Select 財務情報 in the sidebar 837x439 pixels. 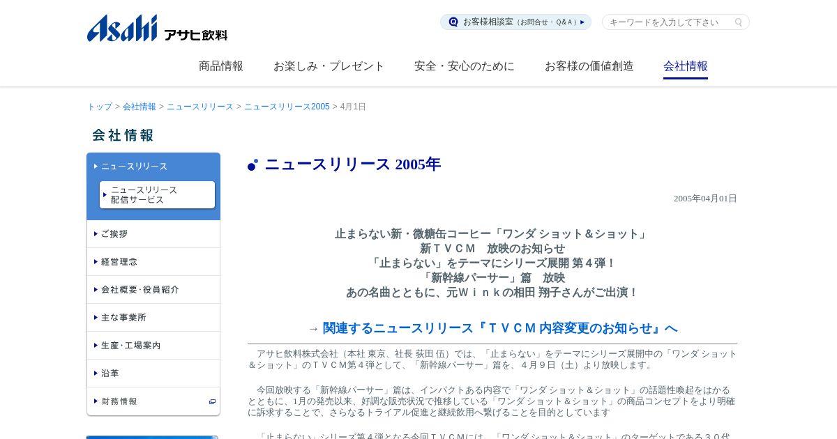click(x=153, y=401)
